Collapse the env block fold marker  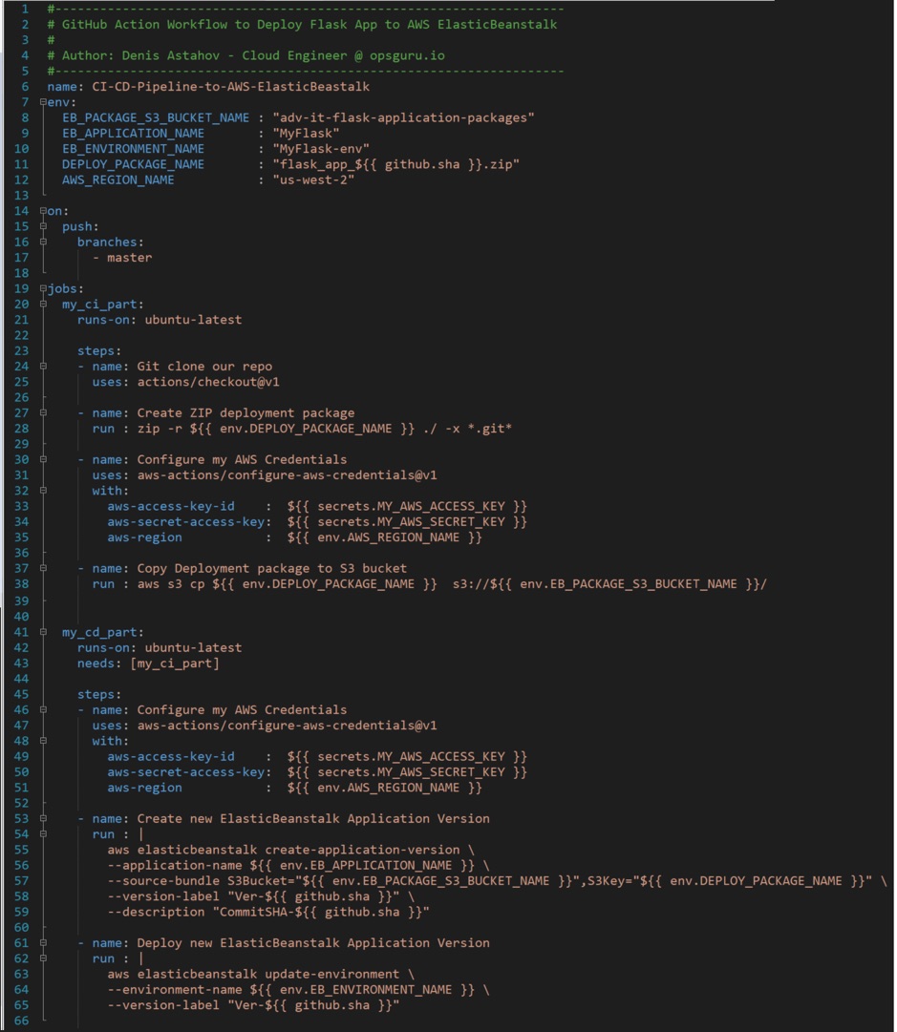tap(43, 102)
